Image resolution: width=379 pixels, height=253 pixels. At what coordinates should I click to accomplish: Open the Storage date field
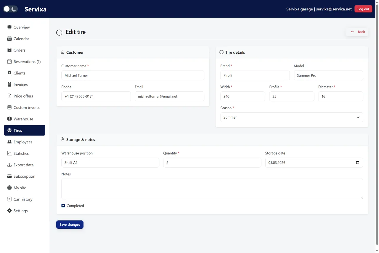[x=314, y=163]
